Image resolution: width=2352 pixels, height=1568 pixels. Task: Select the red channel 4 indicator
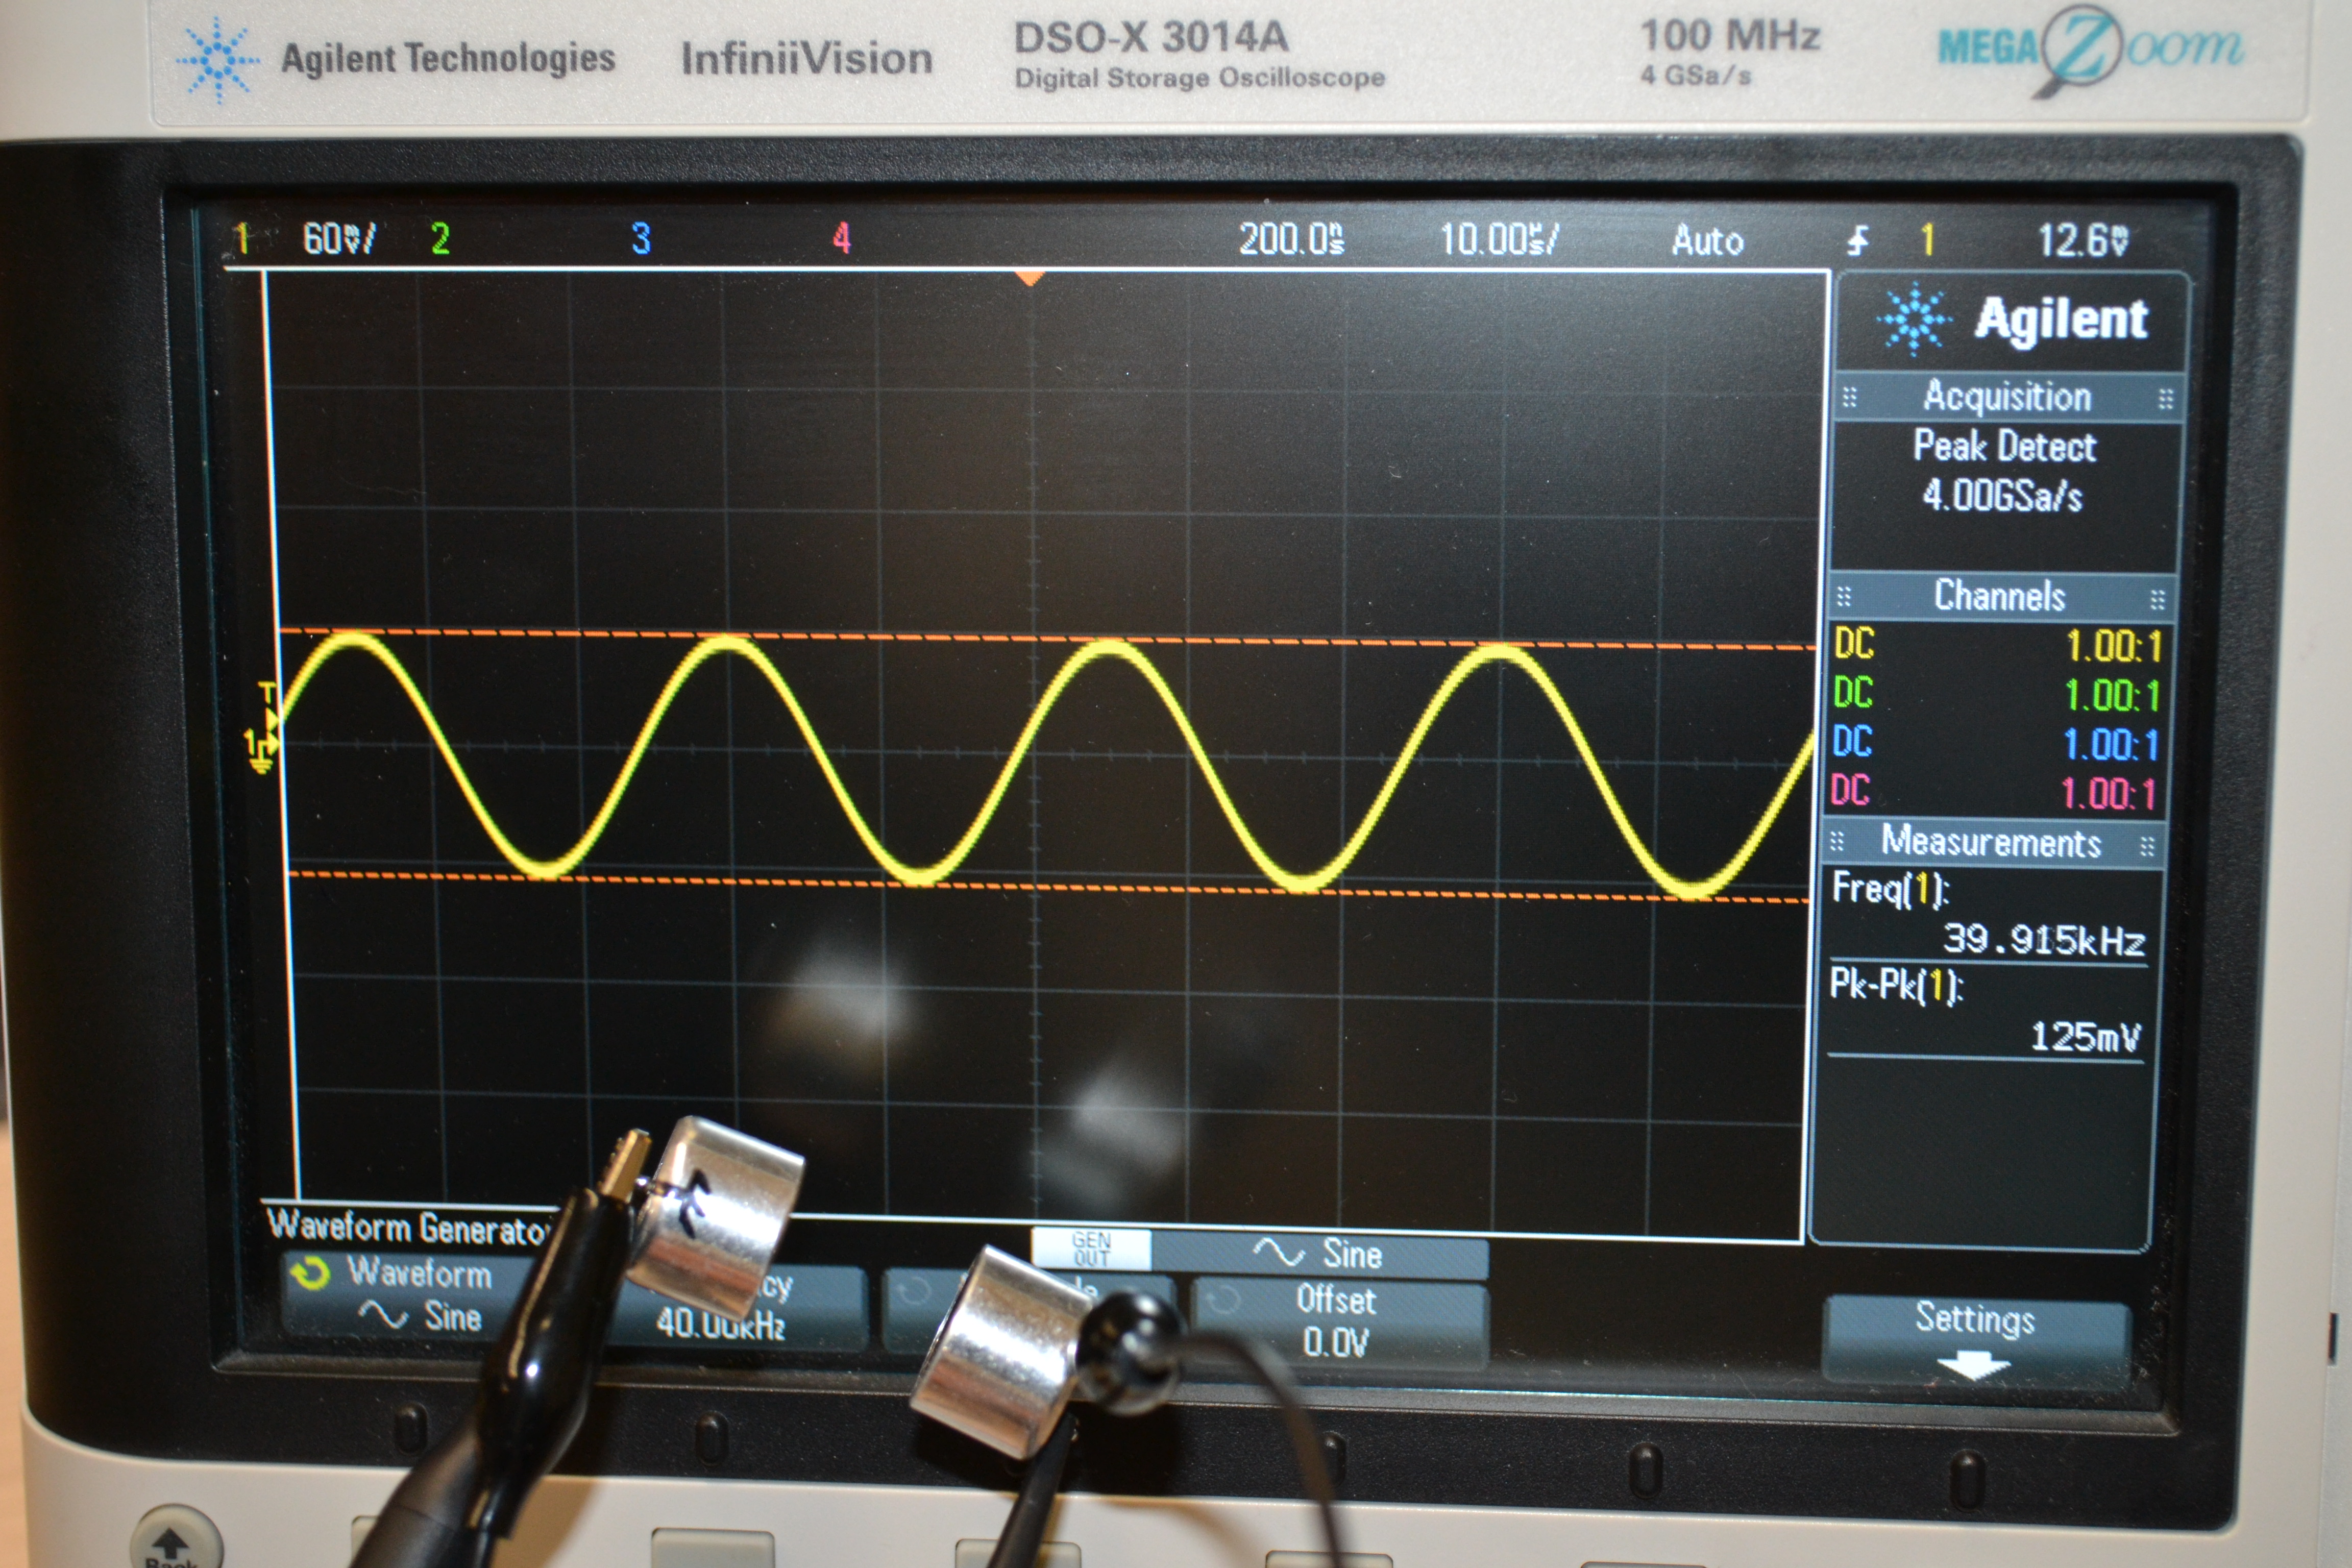pyautogui.click(x=842, y=238)
